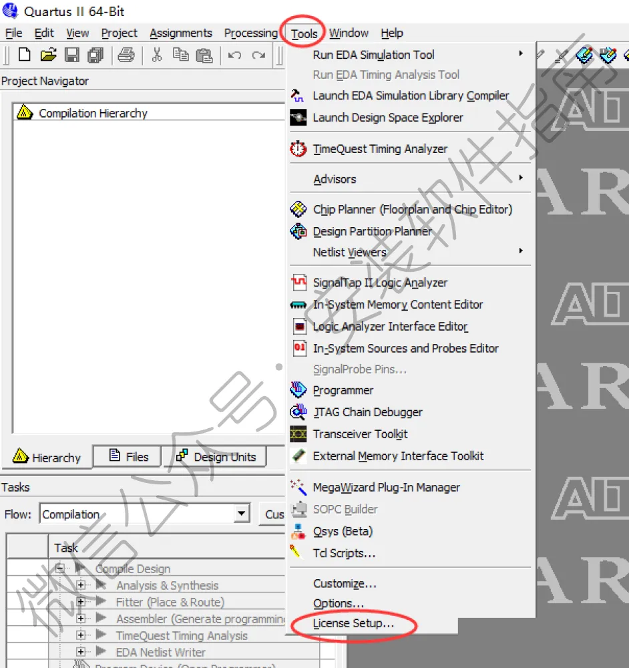The width and height of the screenshot is (629, 668).
Task: Click the SignalTap II Logic Analyzer icon
Action: pos(298,283)
